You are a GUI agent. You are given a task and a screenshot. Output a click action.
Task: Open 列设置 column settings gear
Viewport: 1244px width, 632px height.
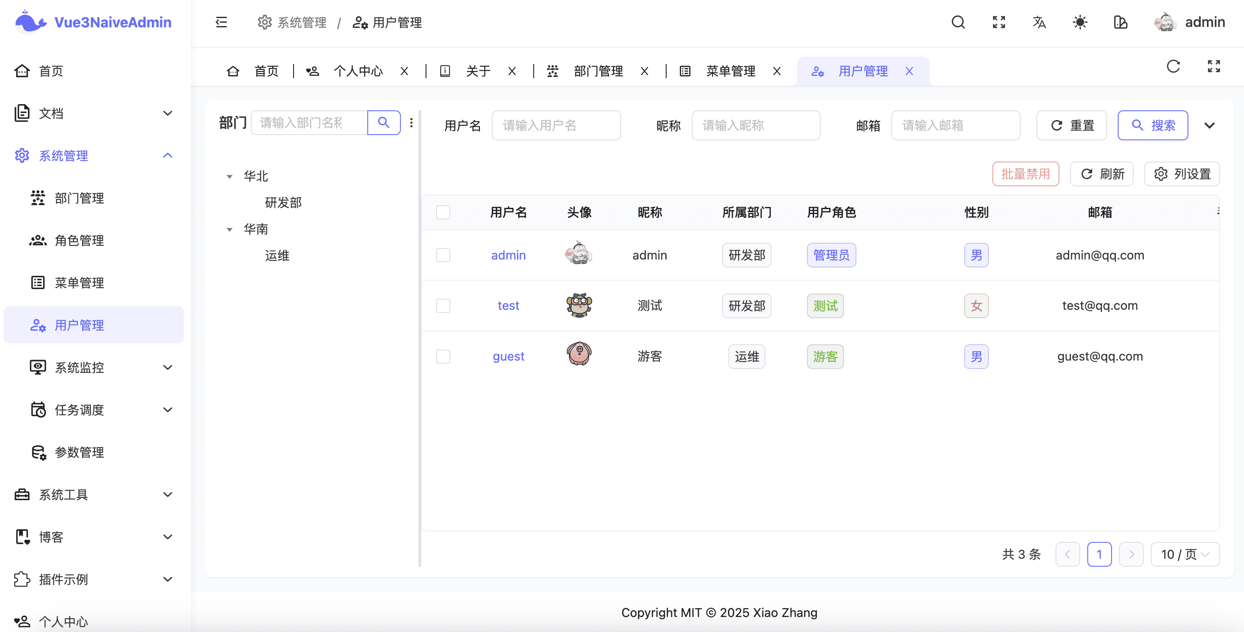pos(1182,174)
